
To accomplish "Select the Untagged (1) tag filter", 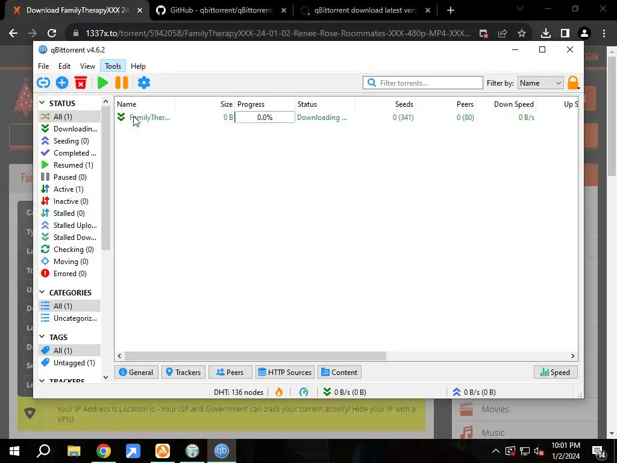I will point(70,362).
